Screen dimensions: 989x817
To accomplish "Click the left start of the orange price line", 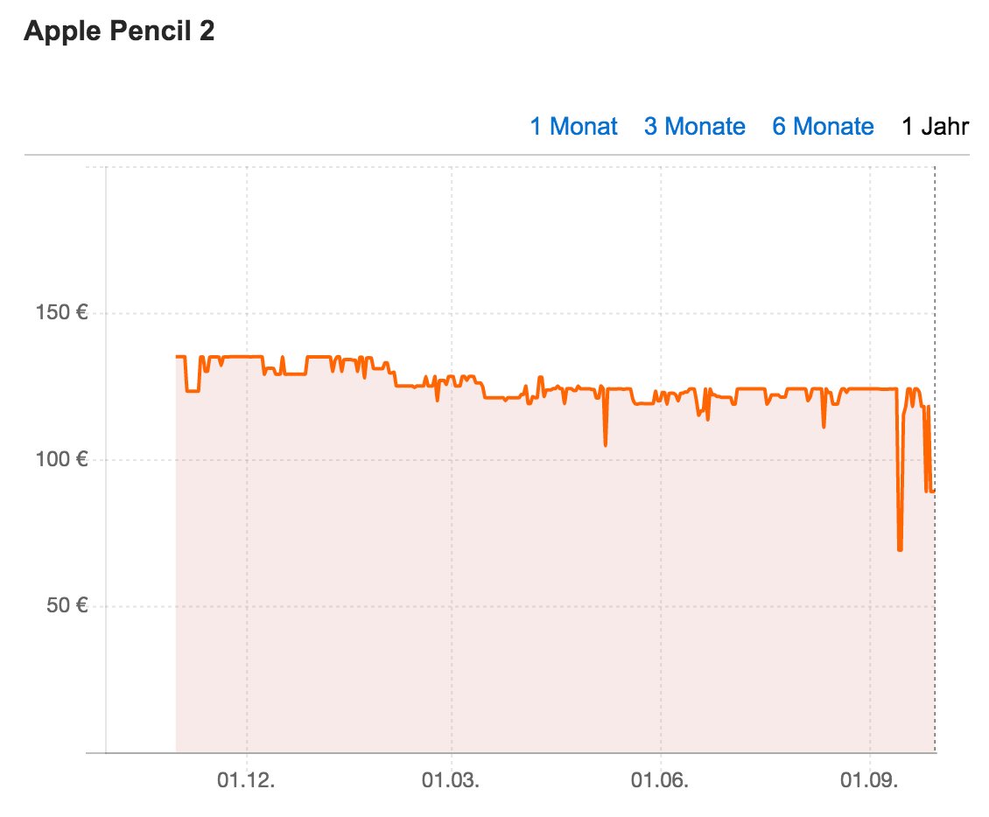I will pyautogui.click(x=178, y=357).
